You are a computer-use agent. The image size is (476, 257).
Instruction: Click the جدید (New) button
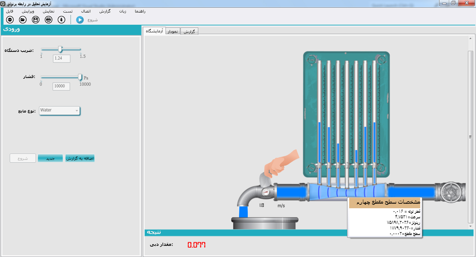tap(50, 158)
